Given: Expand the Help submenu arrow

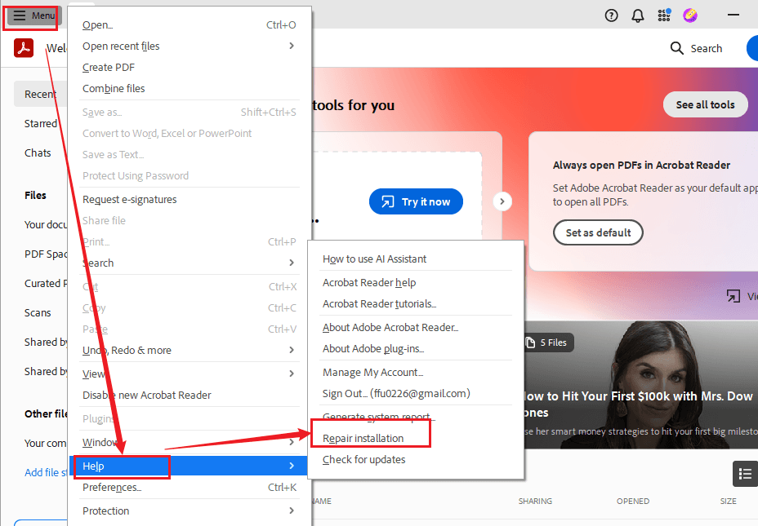Looking at the screenshot, I should pos(291,466).
